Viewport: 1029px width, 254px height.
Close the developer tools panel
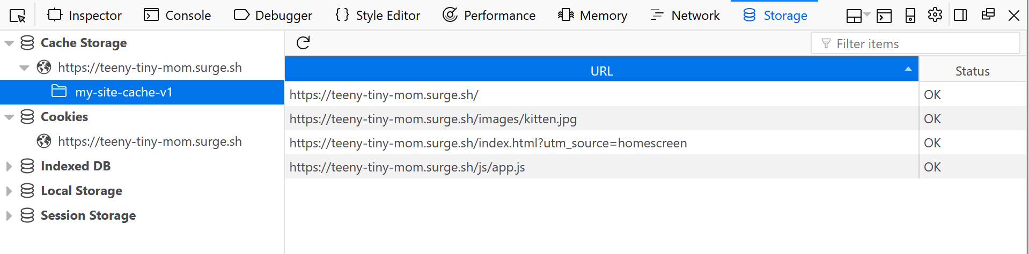1013,16
